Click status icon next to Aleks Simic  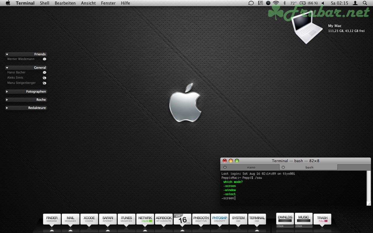44,78
